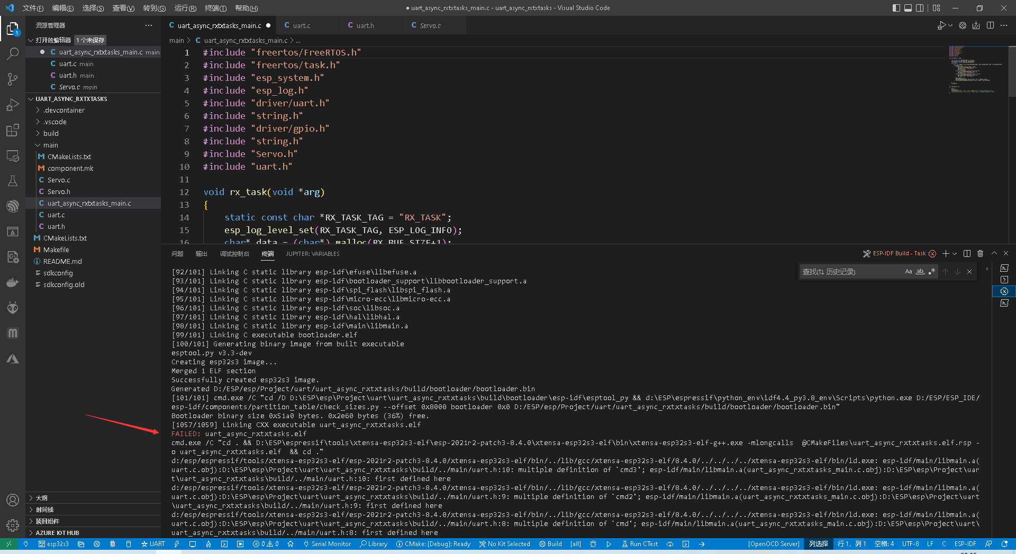Open the Accounts icon
The height and width of the screenshot is (554, 1016).
(13, 500)
